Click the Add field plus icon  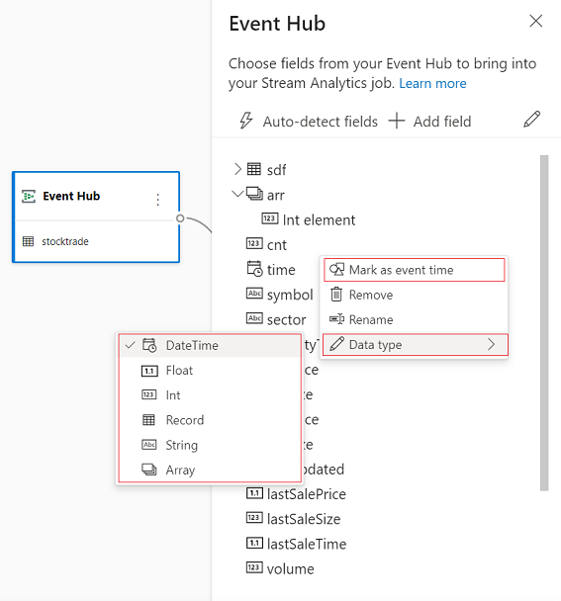point(397,121)
